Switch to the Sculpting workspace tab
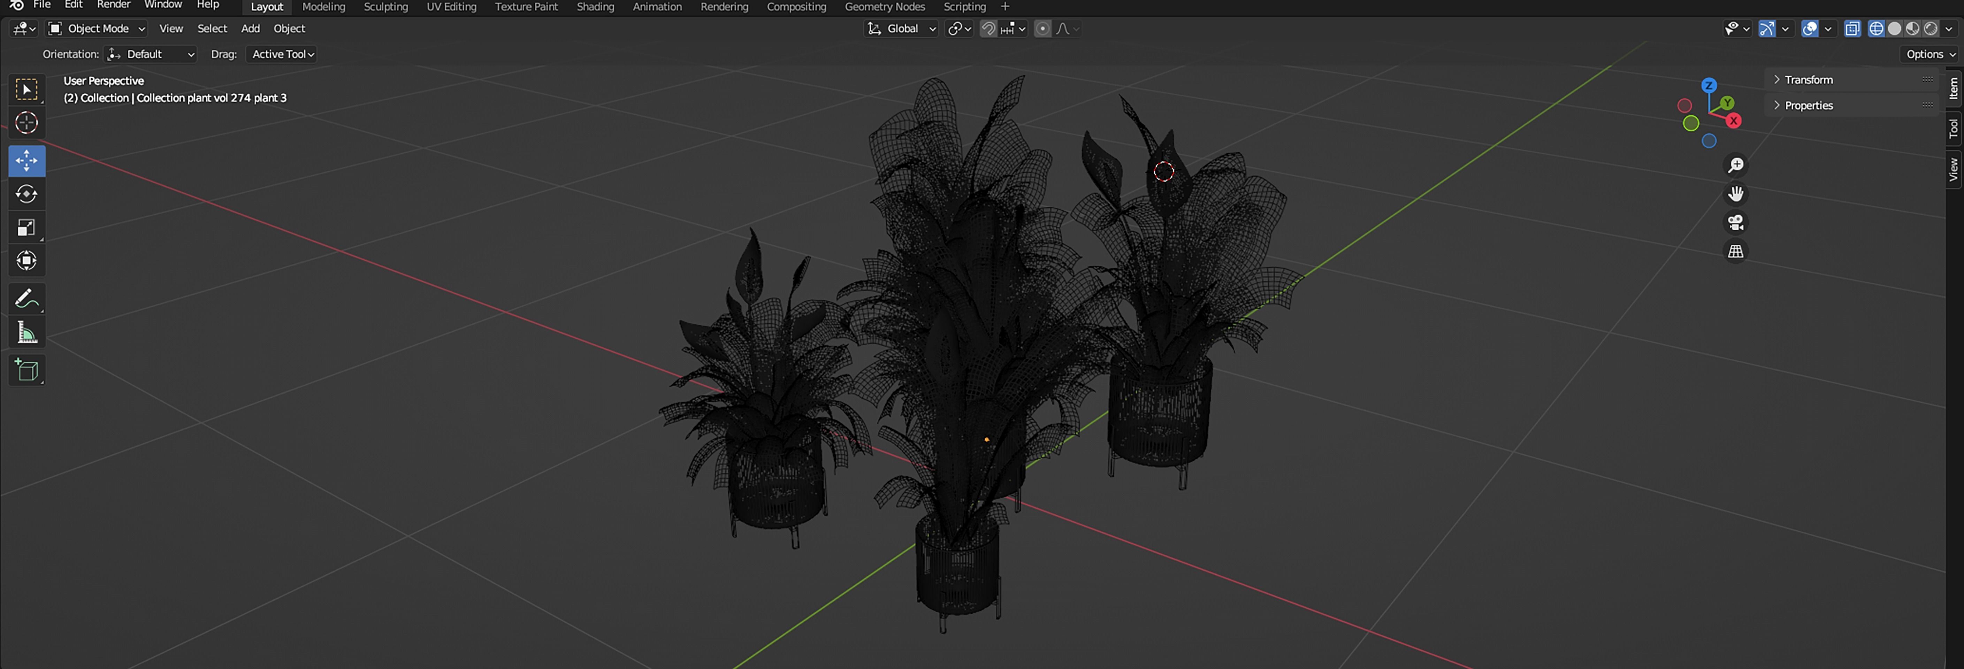This screenshot has height=669, width=1964. point(386,7)
